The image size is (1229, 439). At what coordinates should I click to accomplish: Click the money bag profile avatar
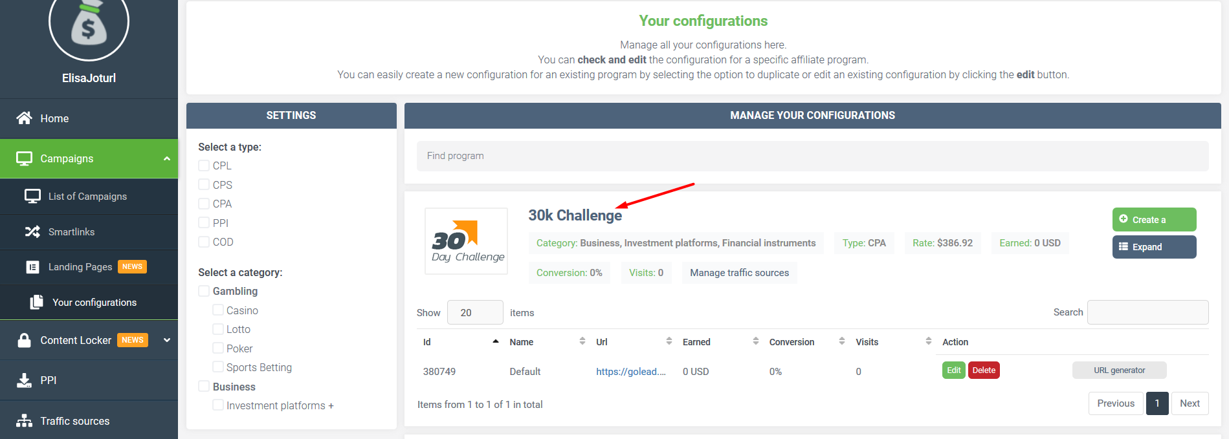coord(89,25)
